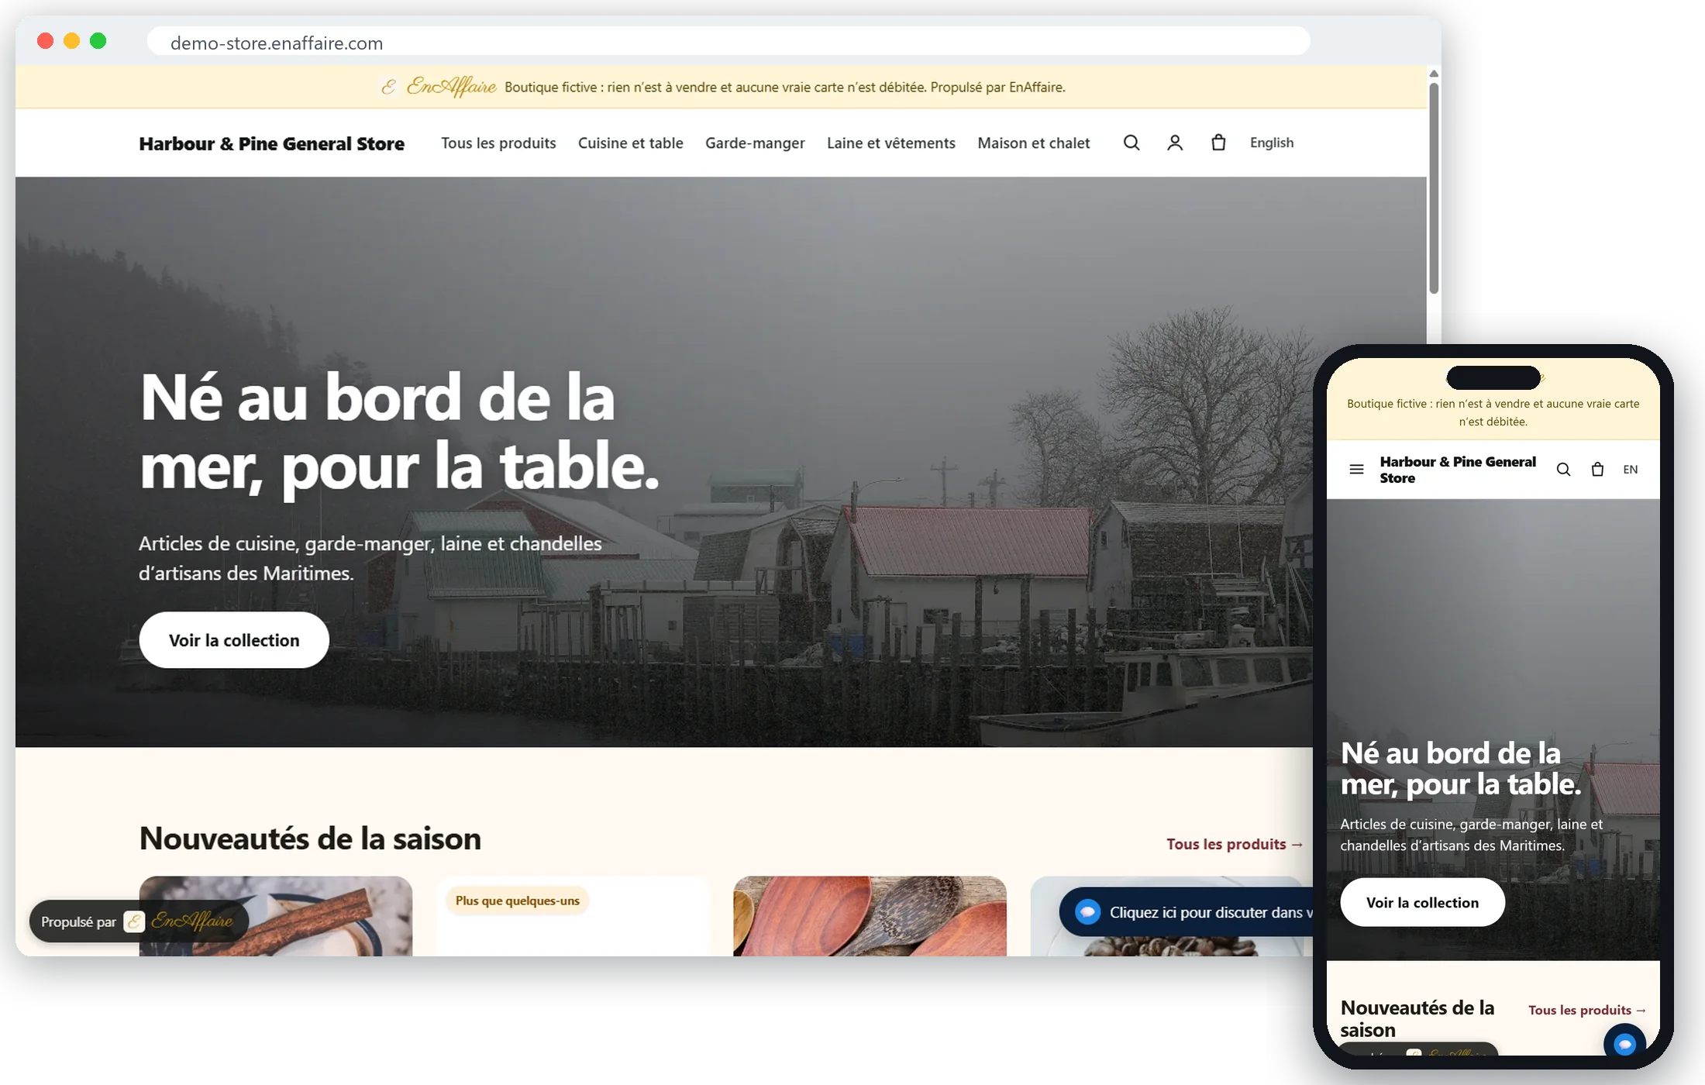Tap the search icon on the phone
Viewport: 1705px width, 1085px height.
[1563, 470]
